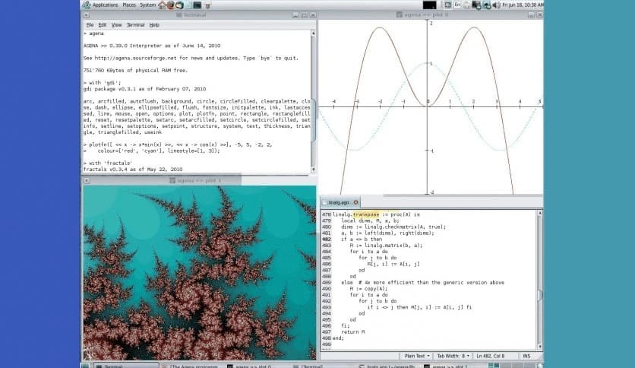
Task: Open the Applications menu in top panel
Action: coord(105,5)
